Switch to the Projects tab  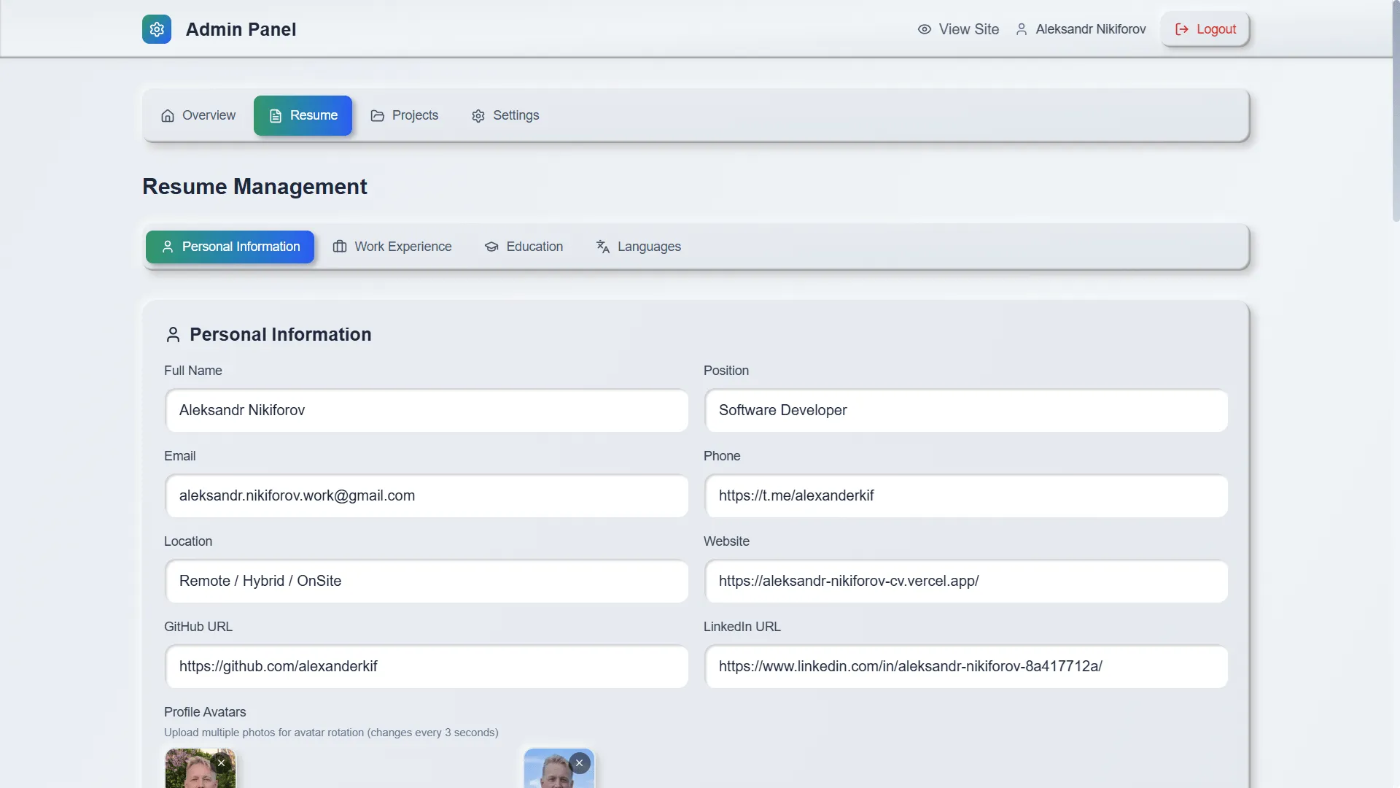pos(405,115)
